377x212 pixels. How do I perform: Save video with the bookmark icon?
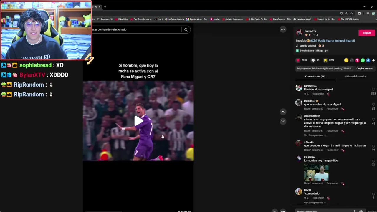(325, 60)
